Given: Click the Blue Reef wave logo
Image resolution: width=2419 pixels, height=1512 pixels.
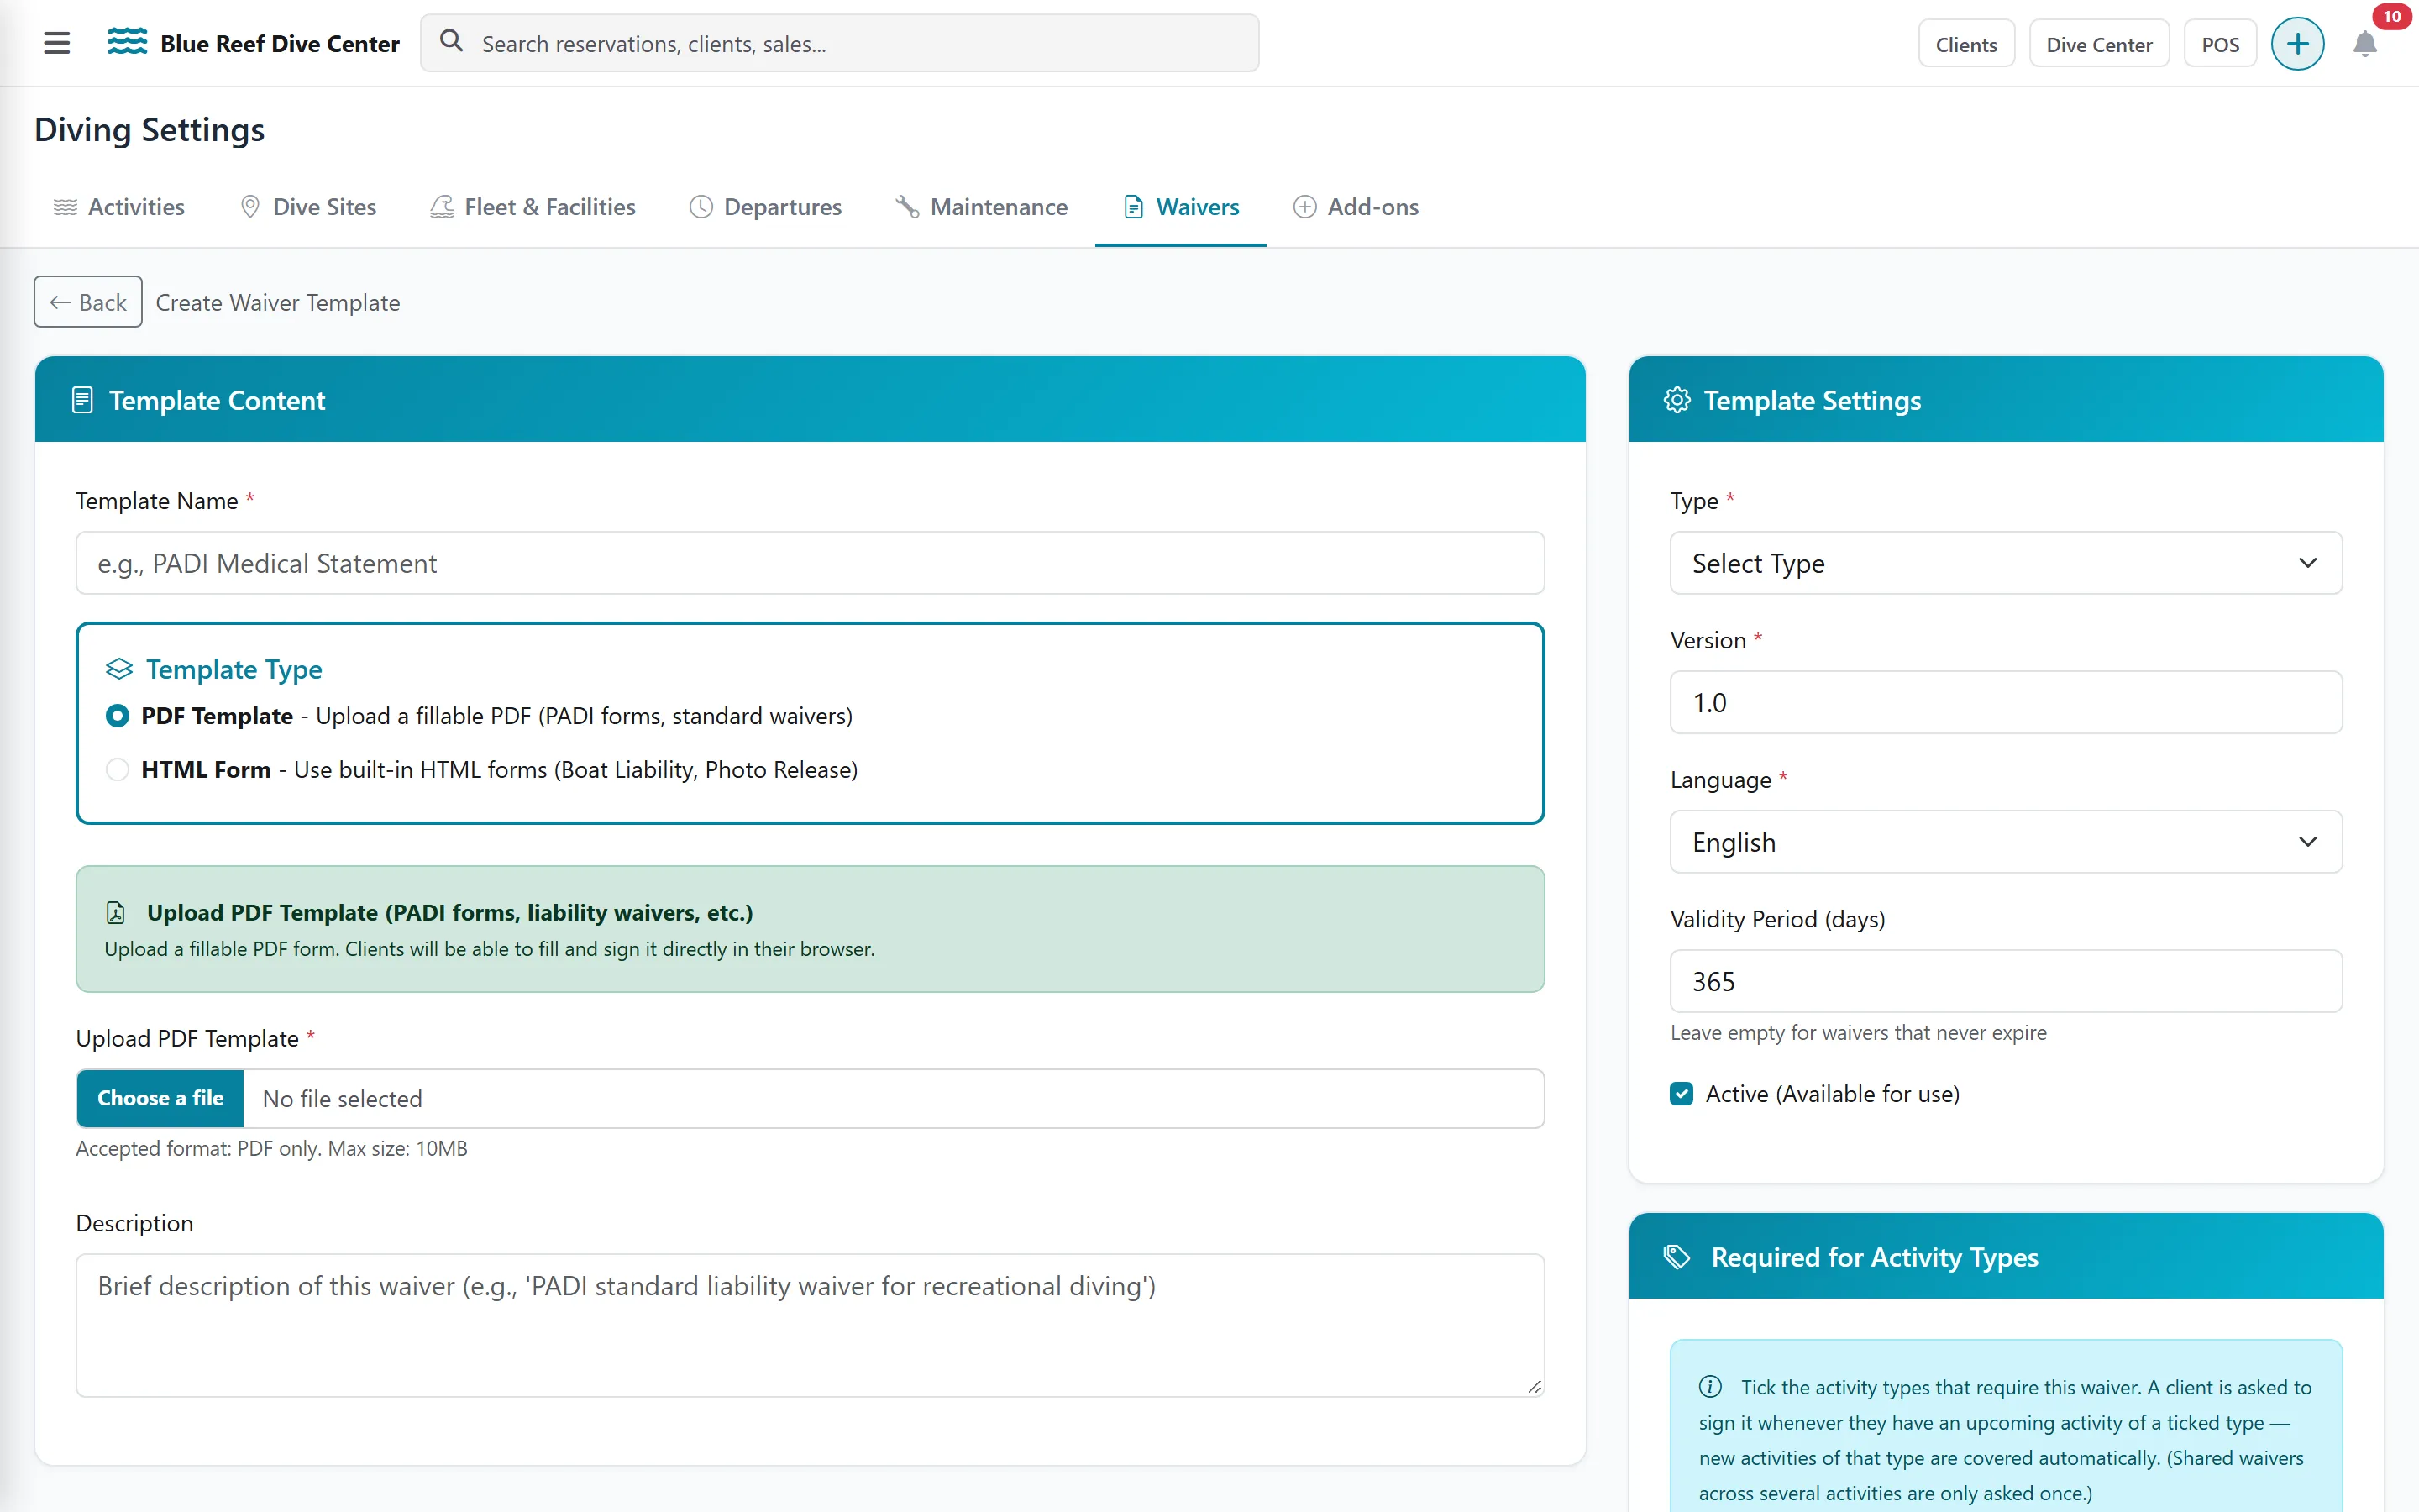Looking at the screenshot, I should pyautogui.click(x=127, y=42).
